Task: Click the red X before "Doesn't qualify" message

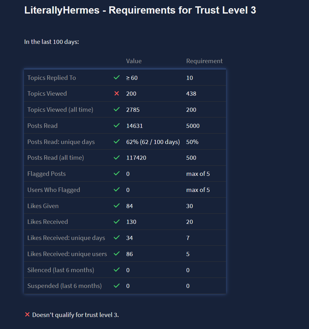Action: [x=27, y=314]
